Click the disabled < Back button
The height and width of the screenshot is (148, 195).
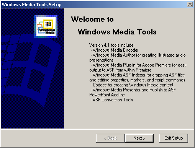[x=110, y=138]
